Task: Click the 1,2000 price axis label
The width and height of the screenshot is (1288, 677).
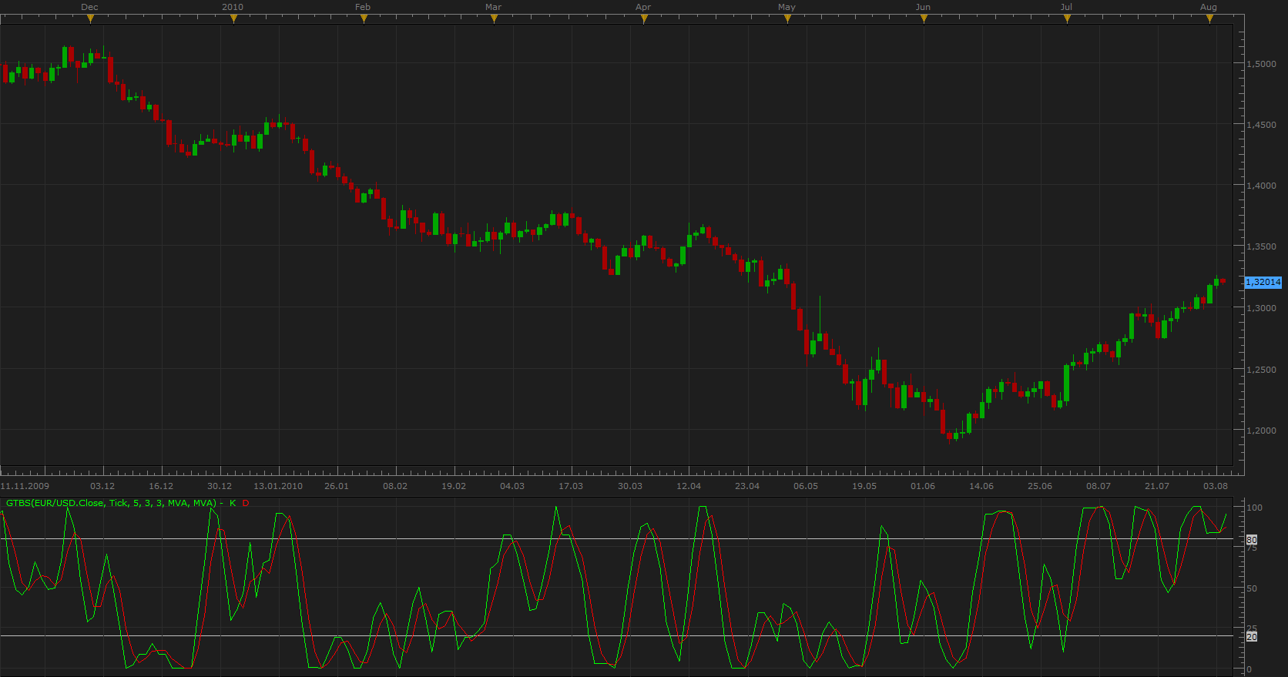Action: point(1261,431)
